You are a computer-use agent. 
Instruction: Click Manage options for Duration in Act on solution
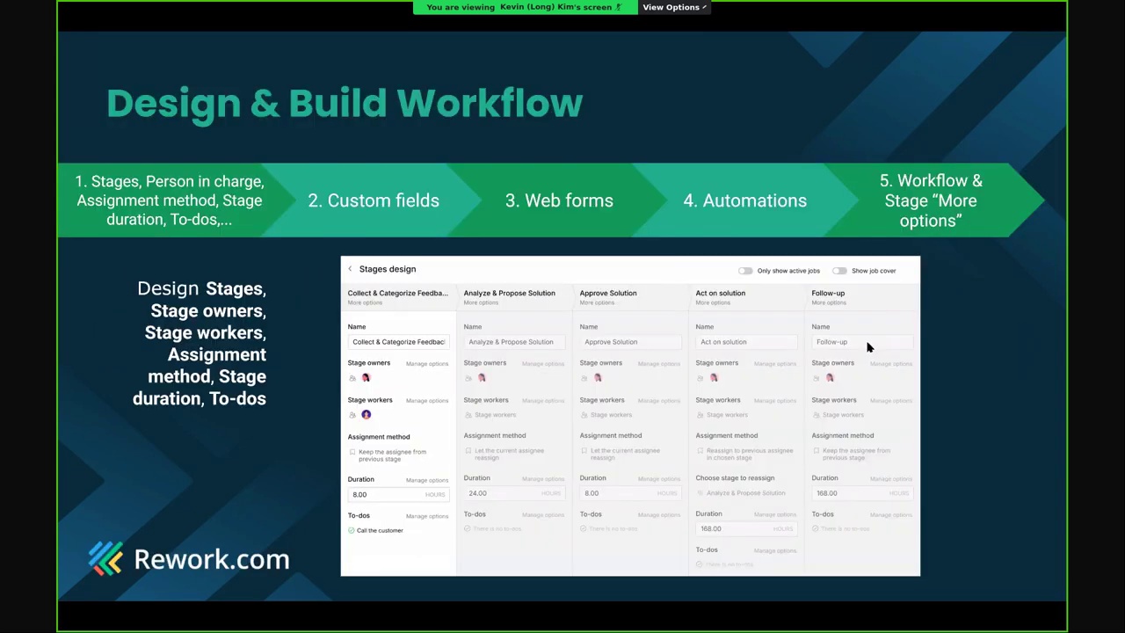[x=775, y=514]
